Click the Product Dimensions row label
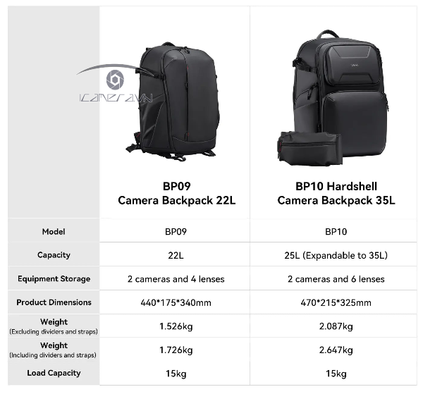This screenshot has height=394, width=423. pyautogui.click(x=54, y=302)
